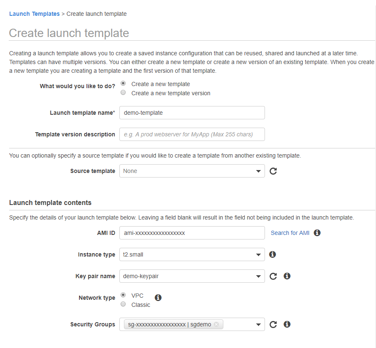Open the Source template dropdown

(x=258, y=171)
